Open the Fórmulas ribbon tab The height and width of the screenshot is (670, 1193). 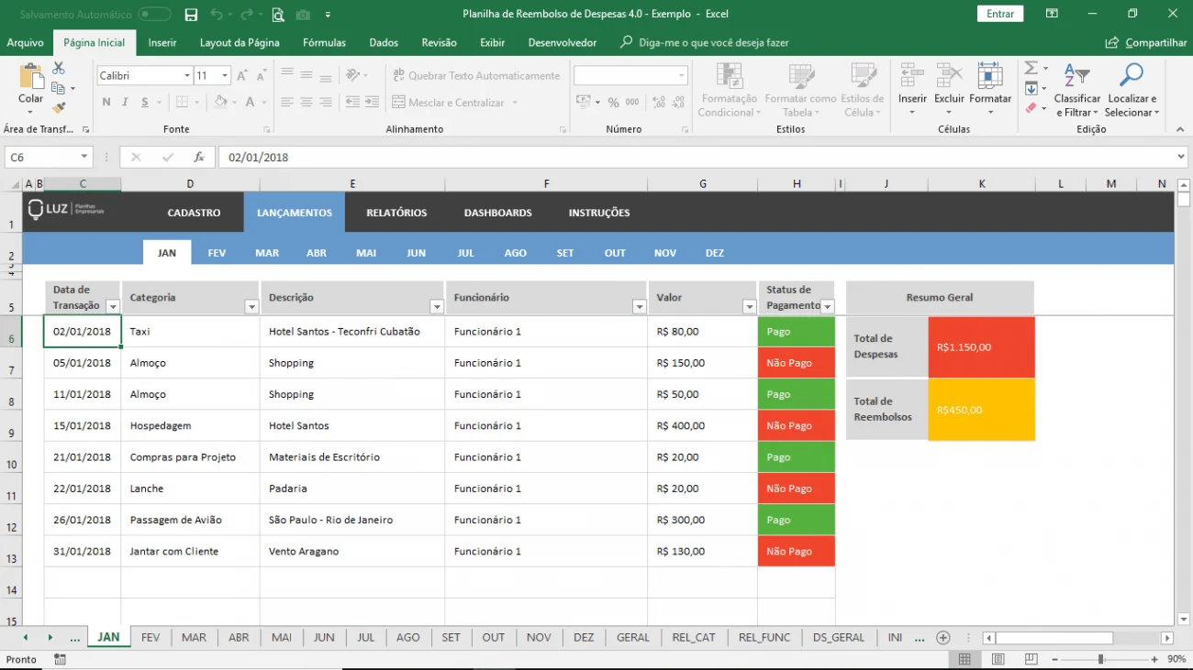[324, 42]
